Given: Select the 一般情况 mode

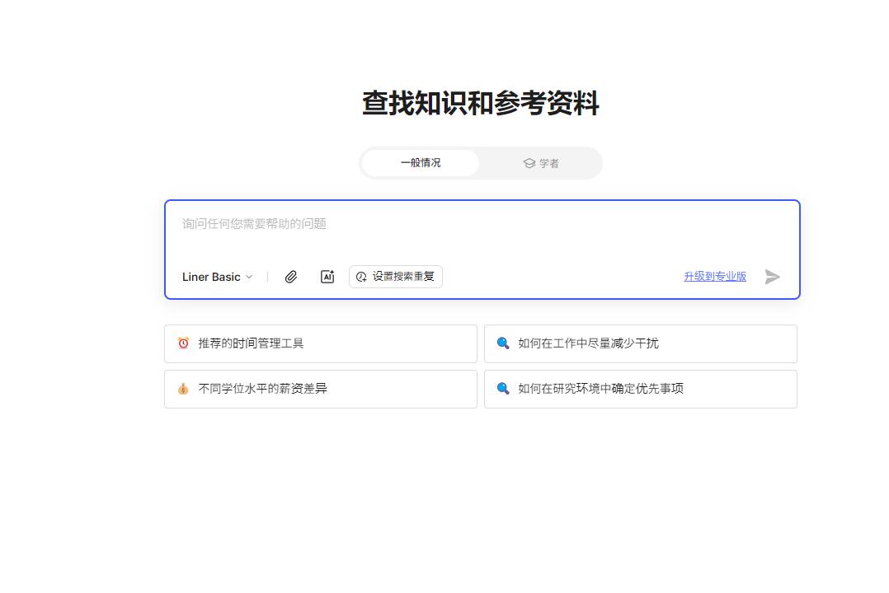Looking at the screenshot, I should pyautogui.click(x=419, y=162).
